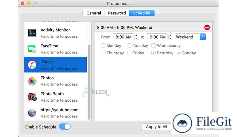
Task: Remove schedule with red minus icon
Action: 207,27
